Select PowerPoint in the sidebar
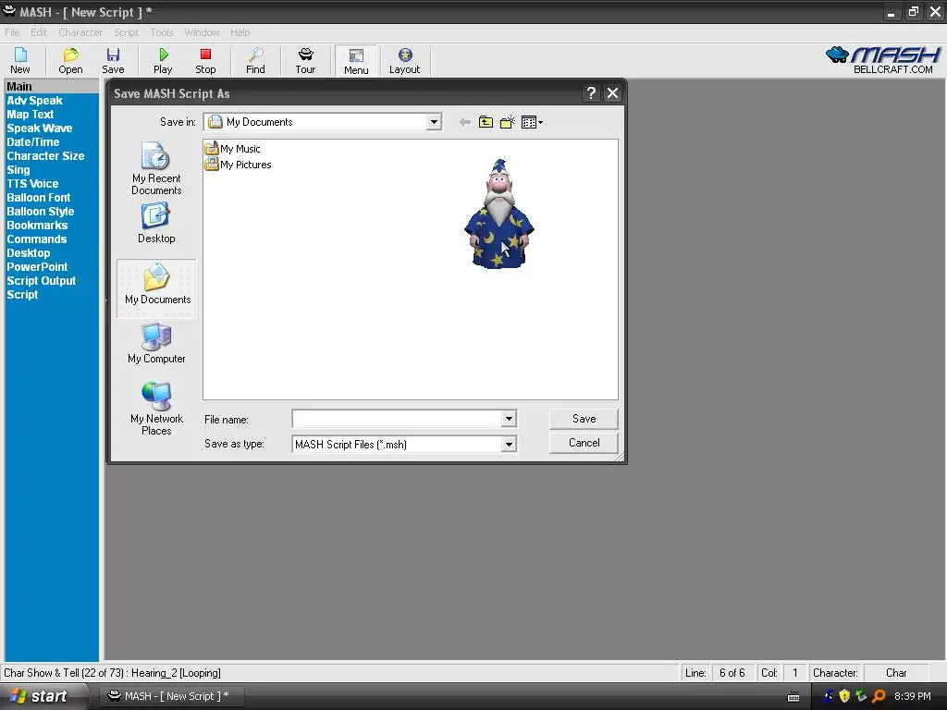This screenshot has width=947, height=710. pyautogui.click(x=37, y=267)
